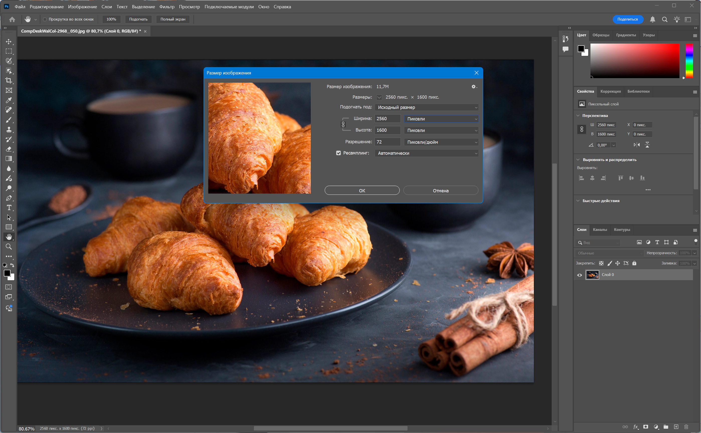Uncheck the Ресамплинг checkbox
The height and width of the screenshot is (433, 701).
338,153
